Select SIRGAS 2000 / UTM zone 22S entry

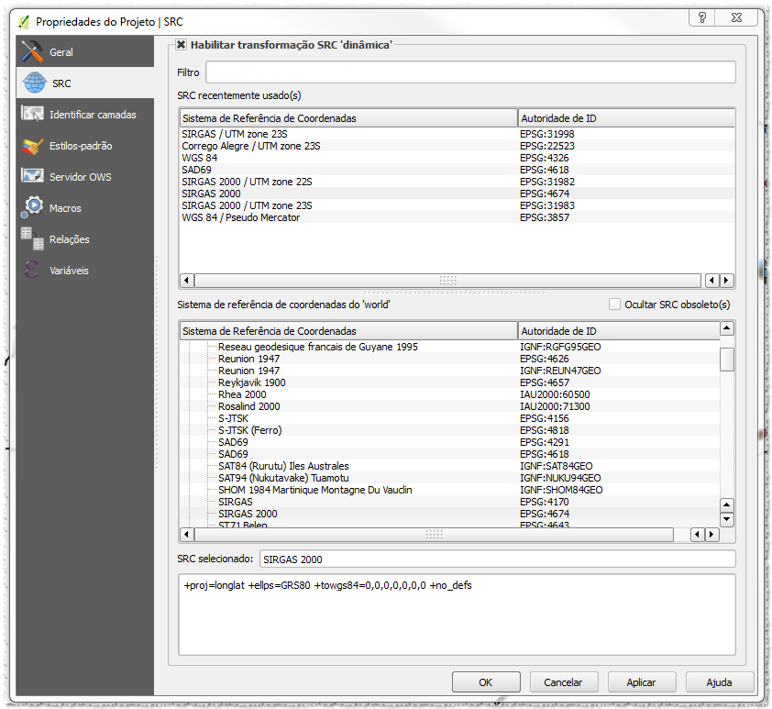pyautogui.click(x=247, y=182)
